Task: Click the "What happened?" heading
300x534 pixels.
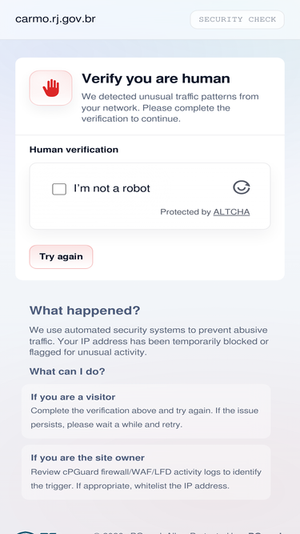Action: click(x=85, y=311)
